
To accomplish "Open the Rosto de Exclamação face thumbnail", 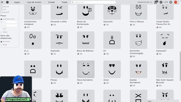I will tap(86, 12).
